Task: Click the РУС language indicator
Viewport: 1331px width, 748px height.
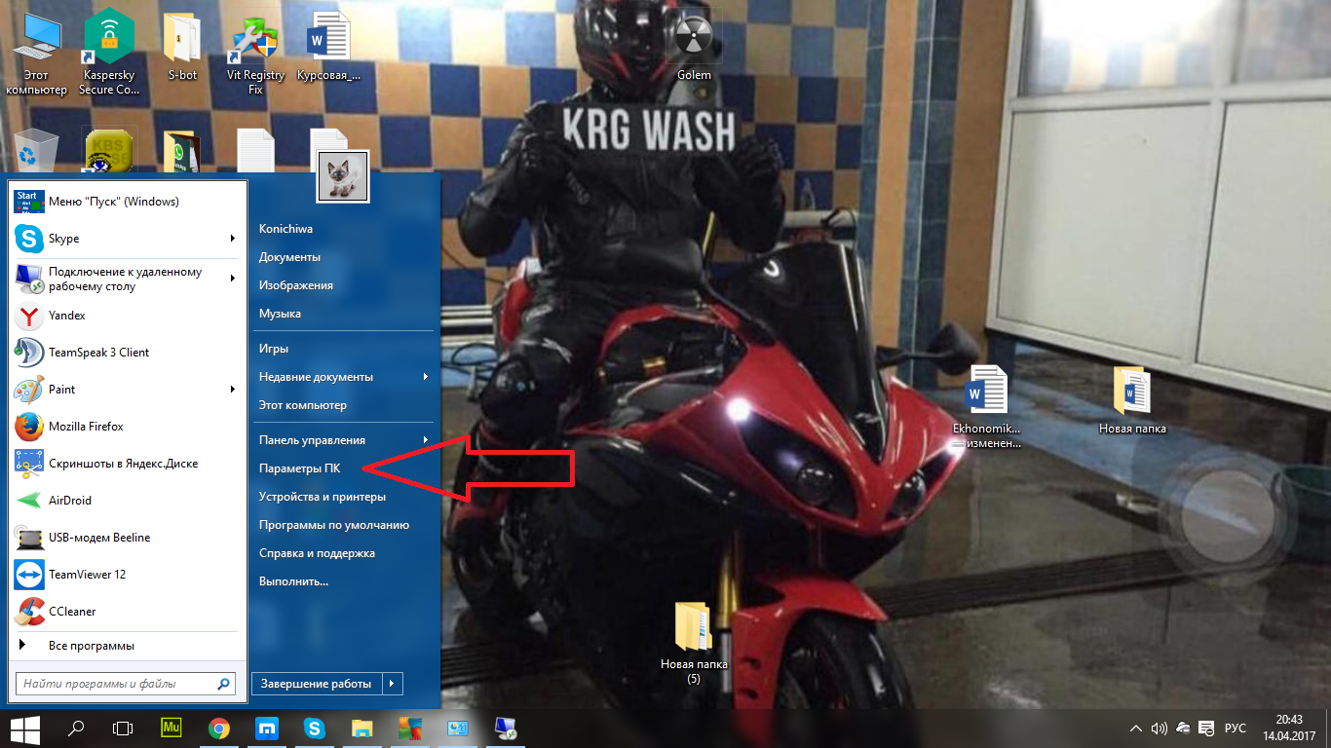Action: [1235, 729]
